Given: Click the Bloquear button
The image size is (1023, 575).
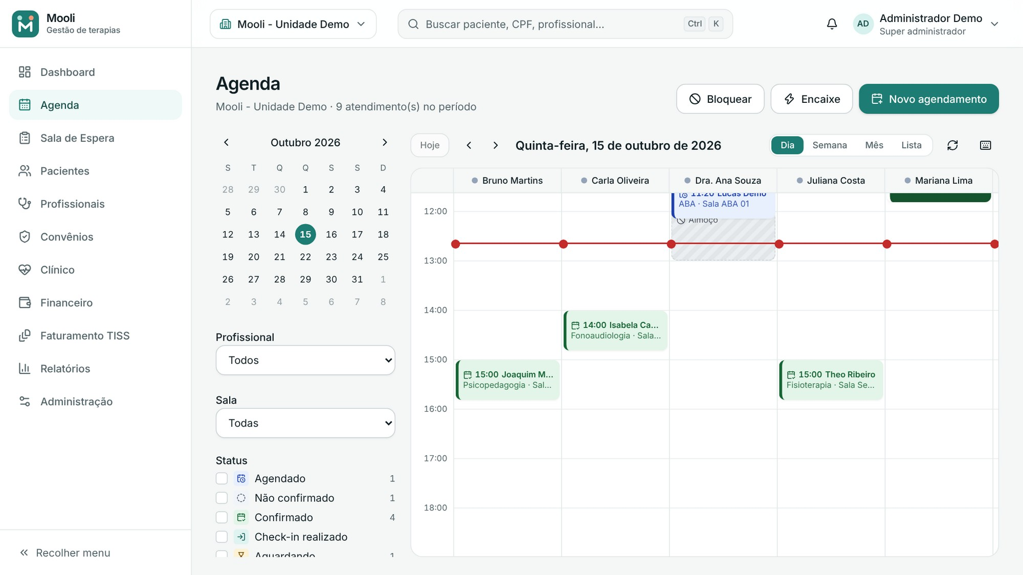Looking at the screenshot, I should (x=720, y=99).
